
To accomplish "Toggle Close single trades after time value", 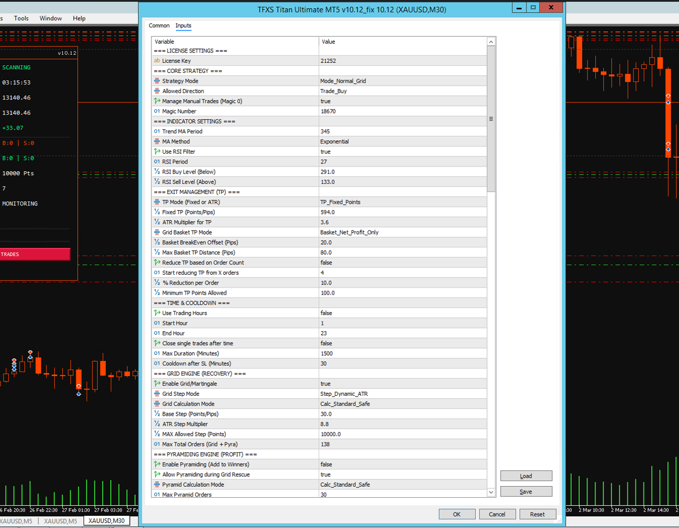I will 403,343.
